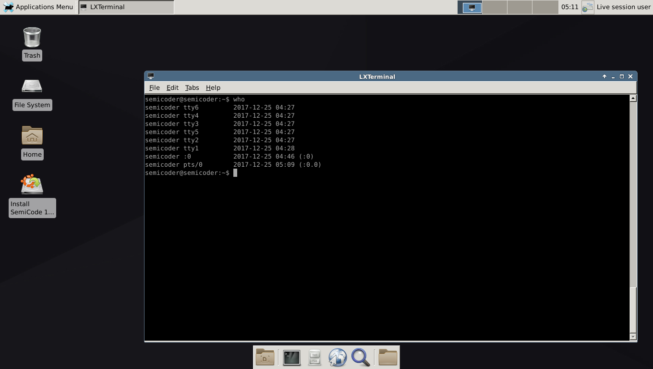653x369 pixels.
Task: Open the Applications Menu
Action: pos(38,7)
